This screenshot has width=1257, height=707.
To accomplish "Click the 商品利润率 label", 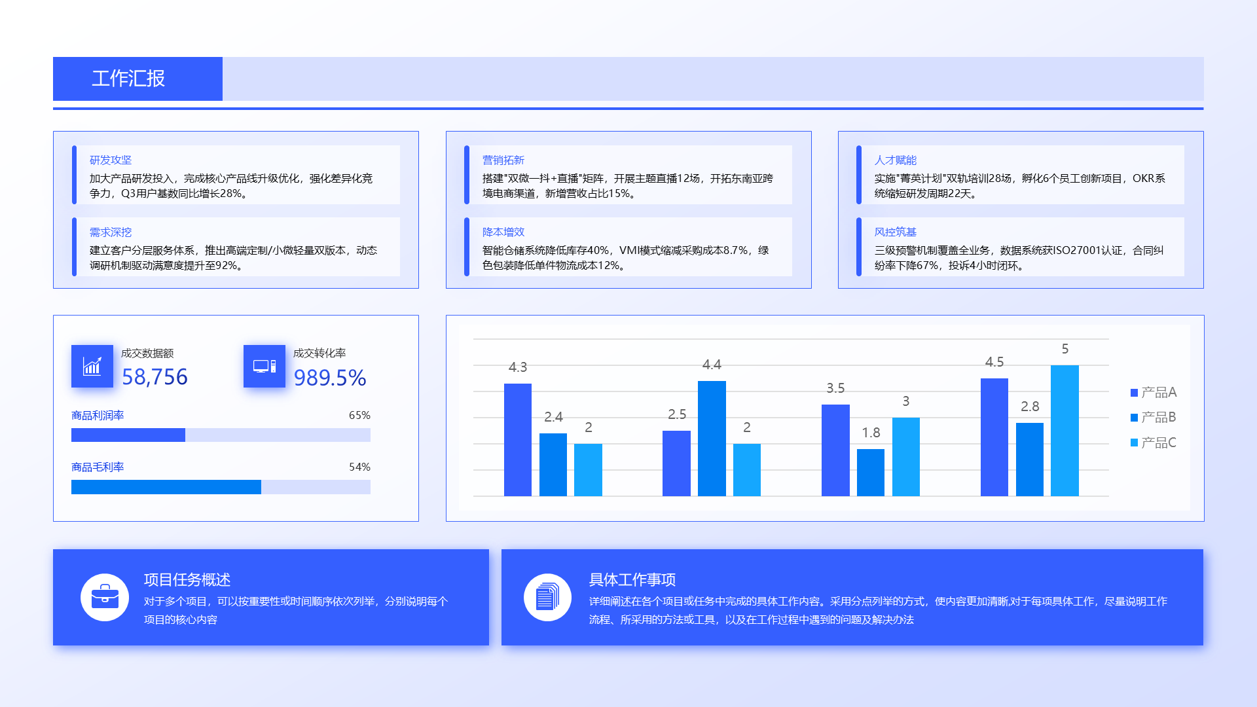I will click(98, 416).
